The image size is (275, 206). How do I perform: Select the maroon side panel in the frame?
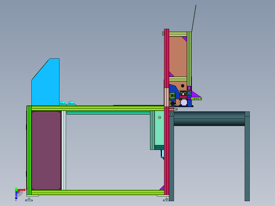pyautogui.click(x=46, y=150)
